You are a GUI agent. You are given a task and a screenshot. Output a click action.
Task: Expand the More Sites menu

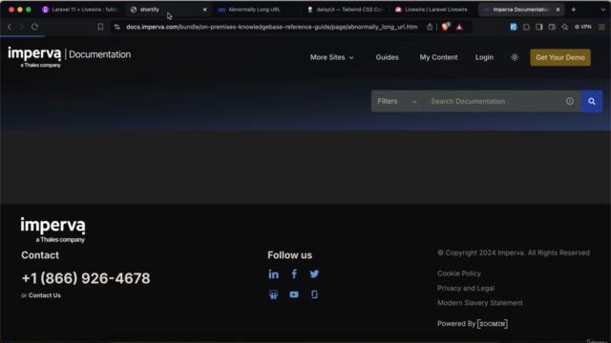coord(331,57)
